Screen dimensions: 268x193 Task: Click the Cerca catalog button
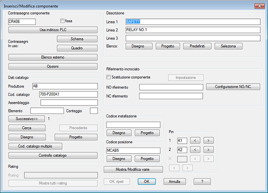click(x=27, y=128)
